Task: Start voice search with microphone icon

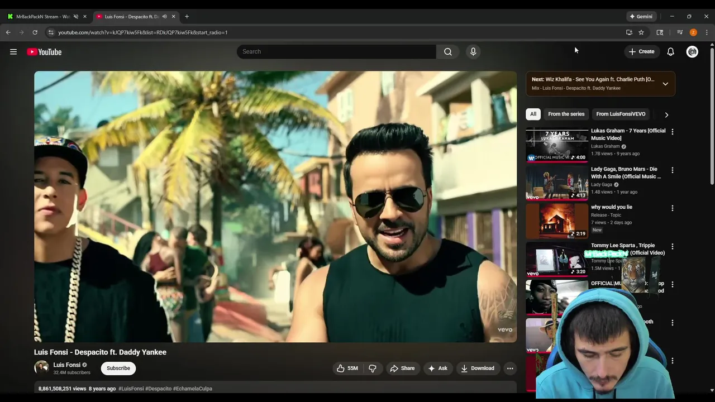Action: point(473,51)
